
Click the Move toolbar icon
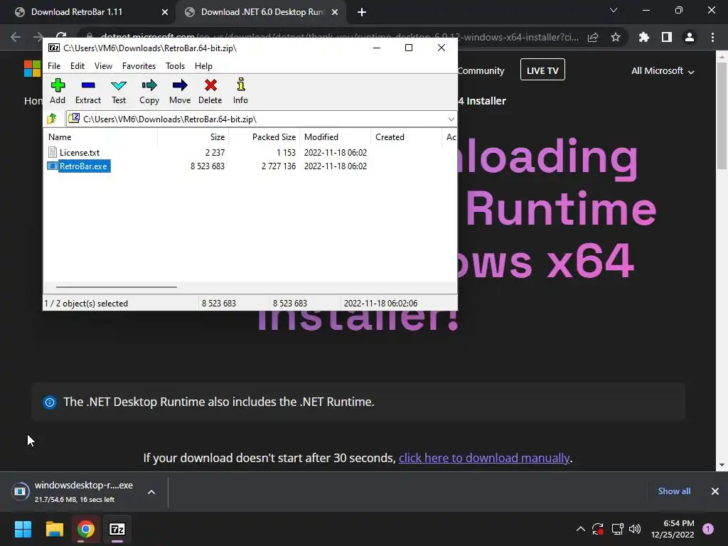[180, 91]
